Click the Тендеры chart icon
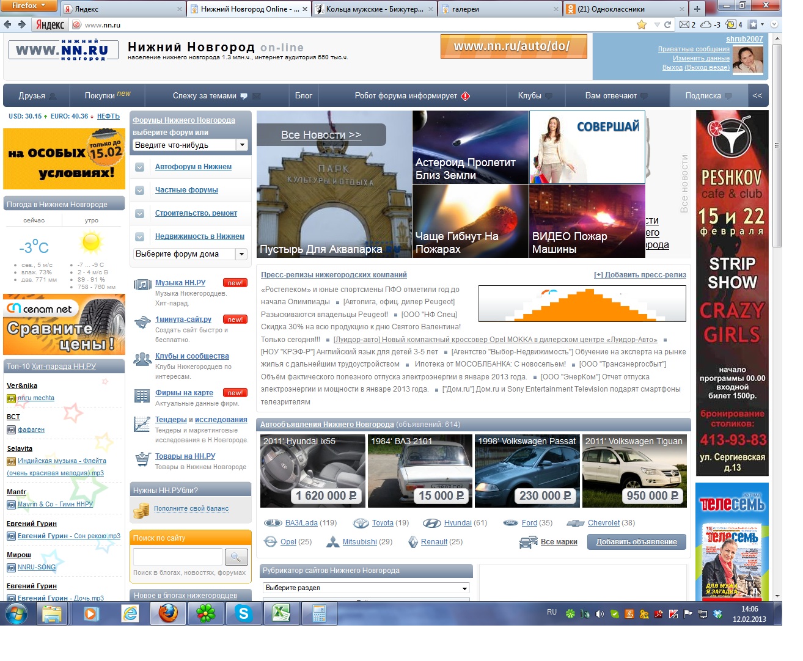The image size is (803, 661). (142, 423)
